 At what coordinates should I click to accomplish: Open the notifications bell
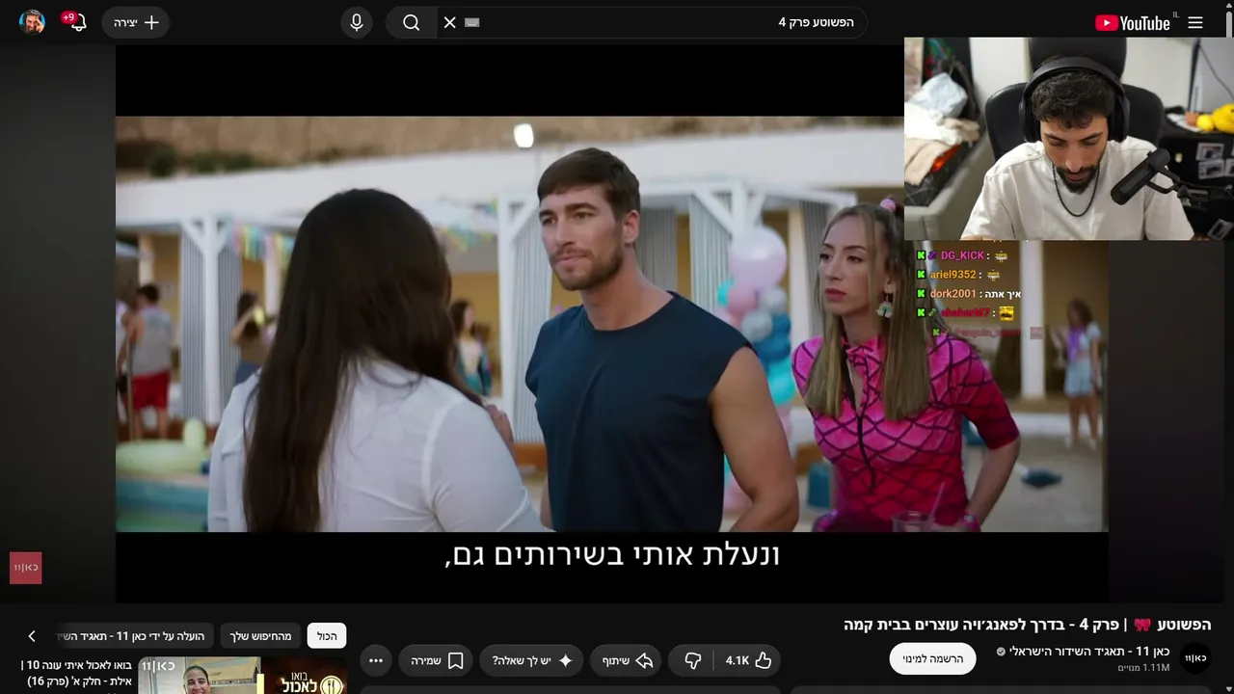[x=77, y=22]
